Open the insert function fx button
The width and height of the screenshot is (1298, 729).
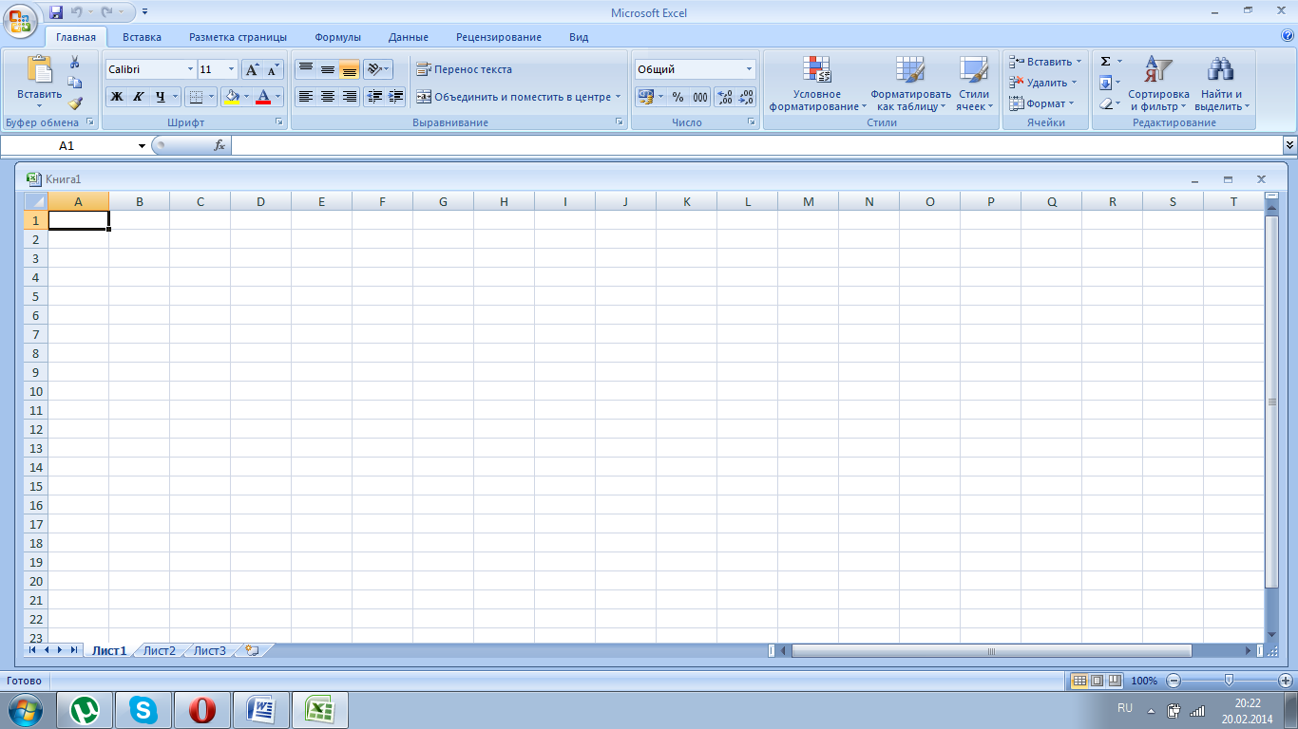(220, 145)
